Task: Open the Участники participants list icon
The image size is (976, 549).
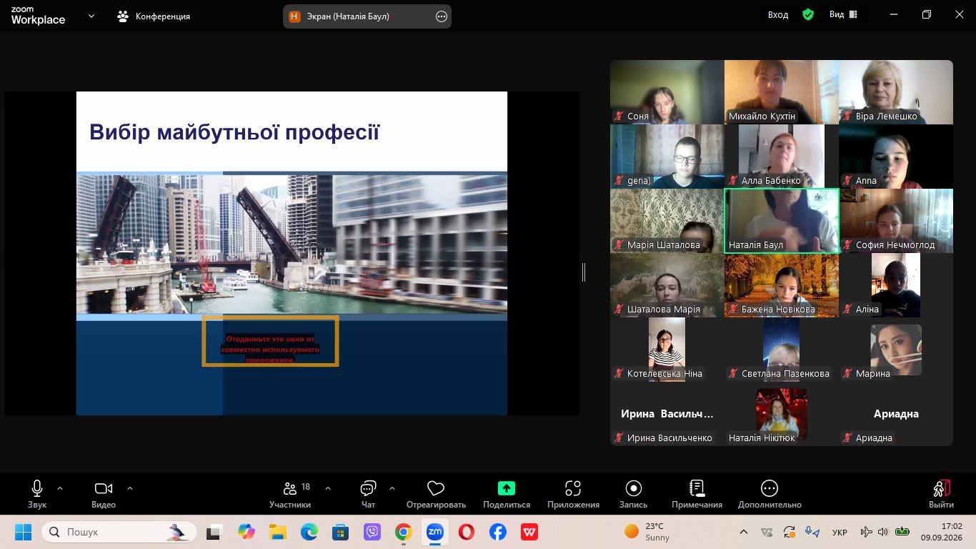Action: (290, 488)
